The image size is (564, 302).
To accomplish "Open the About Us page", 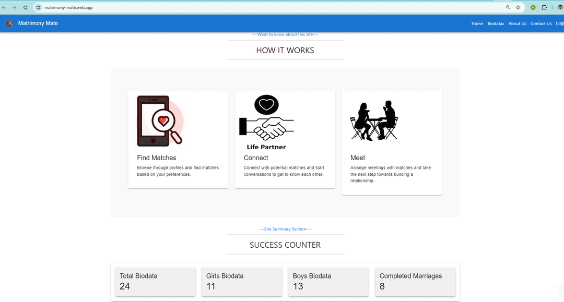I will tap(517, 23).
